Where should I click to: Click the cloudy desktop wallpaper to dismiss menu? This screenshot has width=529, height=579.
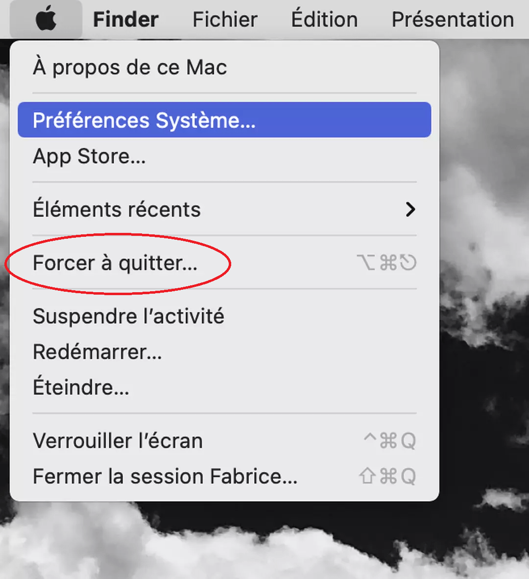(x=484, y=332)
